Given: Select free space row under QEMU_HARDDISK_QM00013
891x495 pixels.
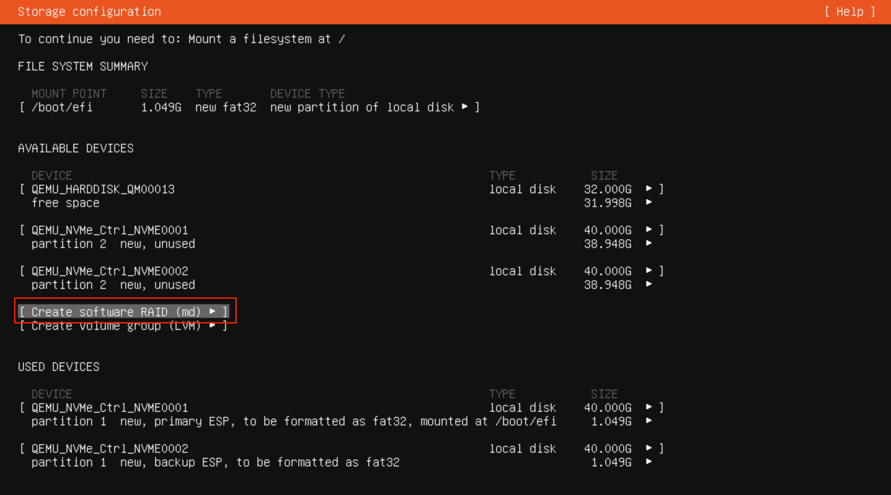Looking at the screenshot, I should pyautogui.click(x=66, y=203).
